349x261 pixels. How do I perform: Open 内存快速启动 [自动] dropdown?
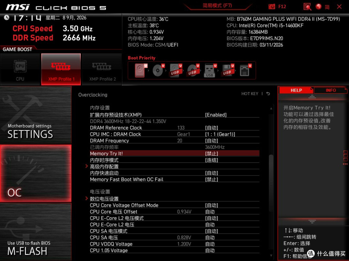pyautogui.click(x=211, y=173)
